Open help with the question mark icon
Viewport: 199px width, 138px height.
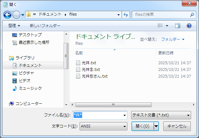click(189, 26)
